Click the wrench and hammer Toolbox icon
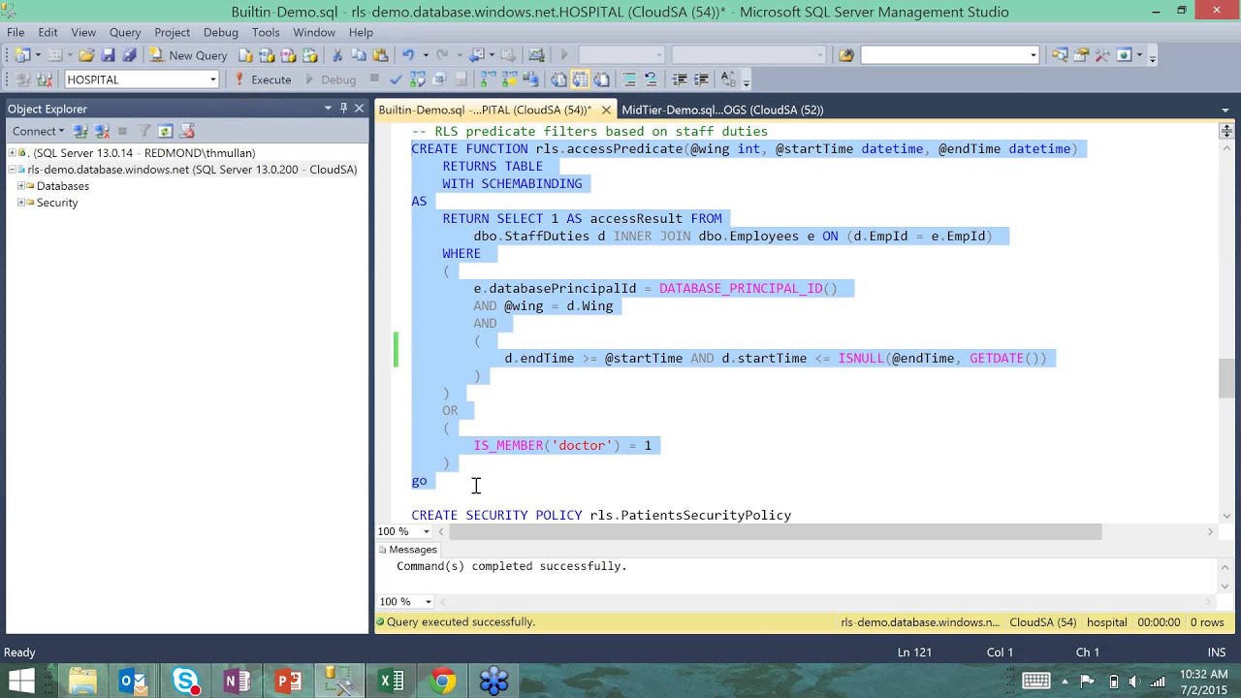Image resolution: width=1241 pixels, height=698 pixels. [1102, 55]
